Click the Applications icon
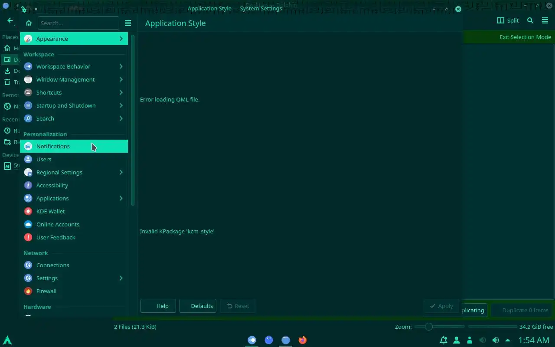The image size is (555, 347). click(28, 198)
